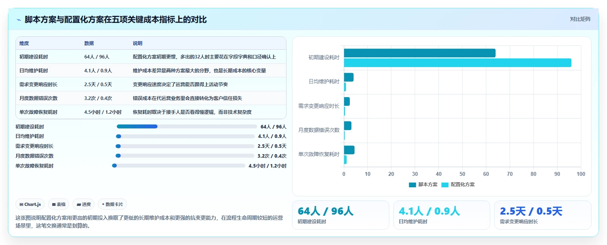Screen dimensions: 607x245
Task: Click the 2.5天 / 0.5天 stat card
Action: [543, 215]
